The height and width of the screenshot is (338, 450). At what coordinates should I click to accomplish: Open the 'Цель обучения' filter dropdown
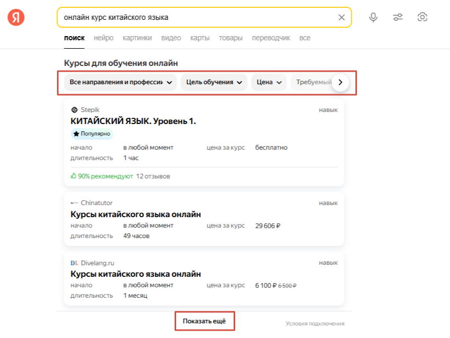point(214,83)
